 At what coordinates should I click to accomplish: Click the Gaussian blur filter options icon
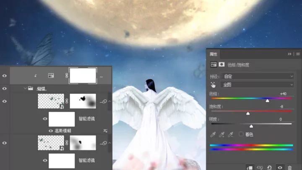tap(105, 131)
